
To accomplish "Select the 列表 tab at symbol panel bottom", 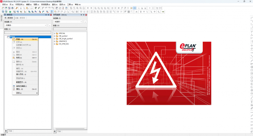I will (x=59, y=132).
